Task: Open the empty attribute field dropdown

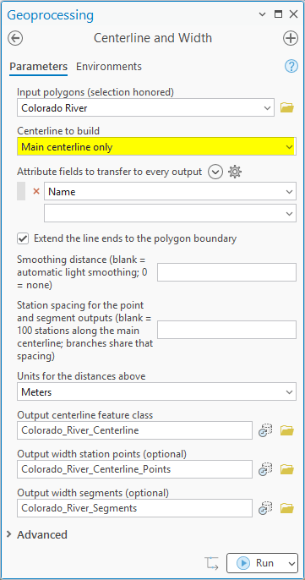Action: coord(289,213)
